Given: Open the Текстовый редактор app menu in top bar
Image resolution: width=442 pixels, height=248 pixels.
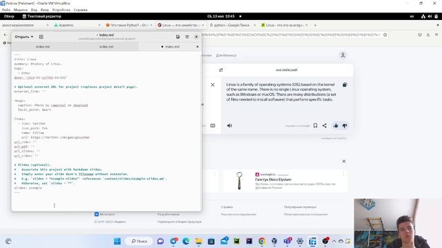Looking at the screenshot, I should point(41,17).
